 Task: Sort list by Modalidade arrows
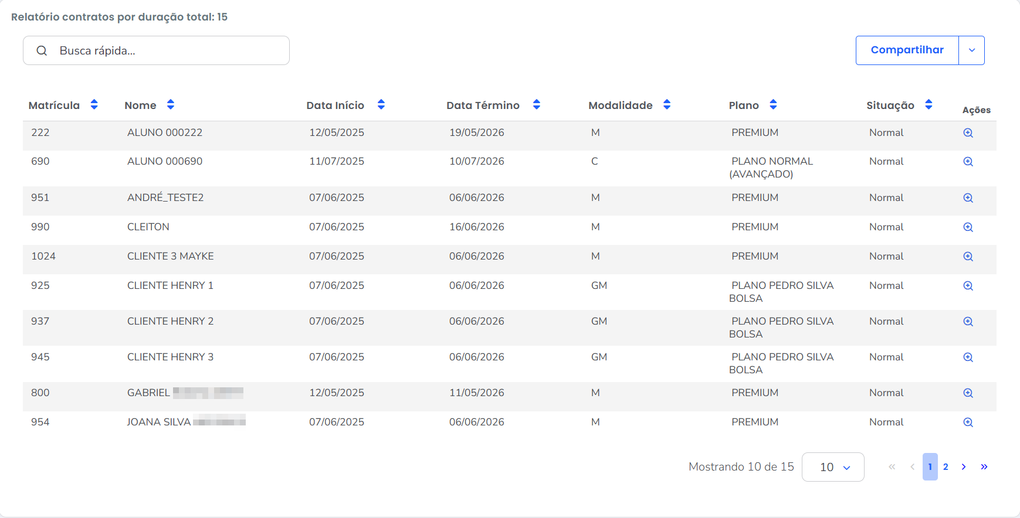pyautogui.click(x=666, y=105)
